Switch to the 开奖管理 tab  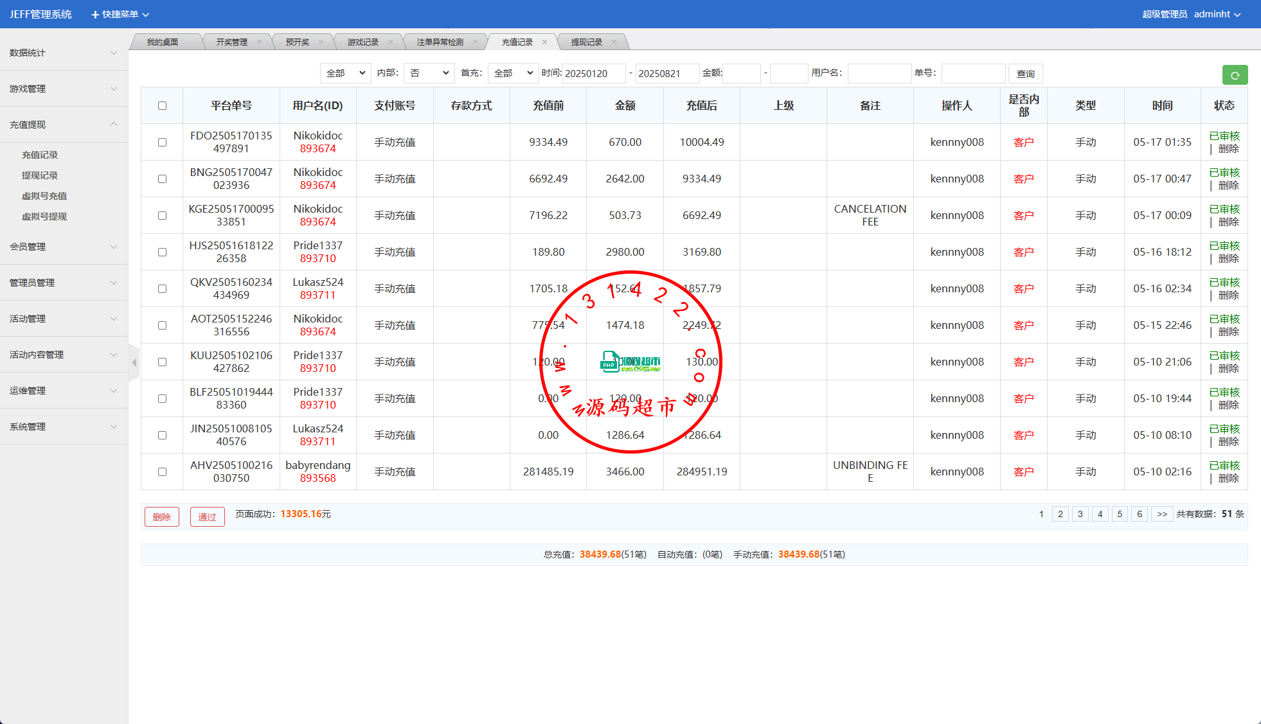[231, 42]
